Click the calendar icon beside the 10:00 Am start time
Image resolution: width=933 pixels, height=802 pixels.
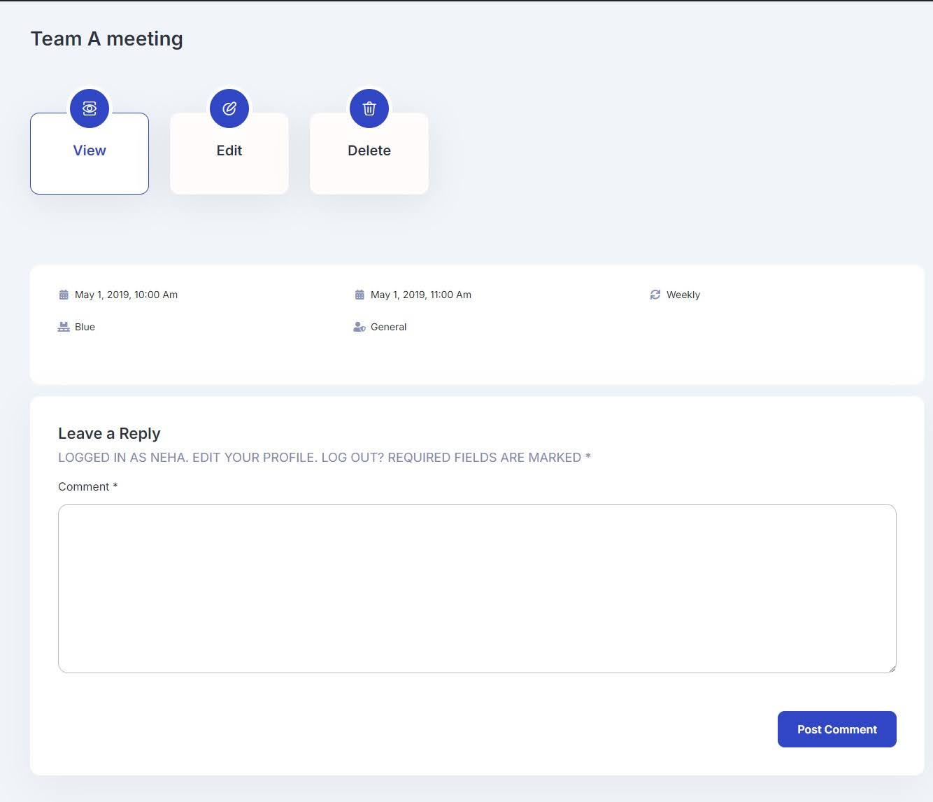click(64, 295)
